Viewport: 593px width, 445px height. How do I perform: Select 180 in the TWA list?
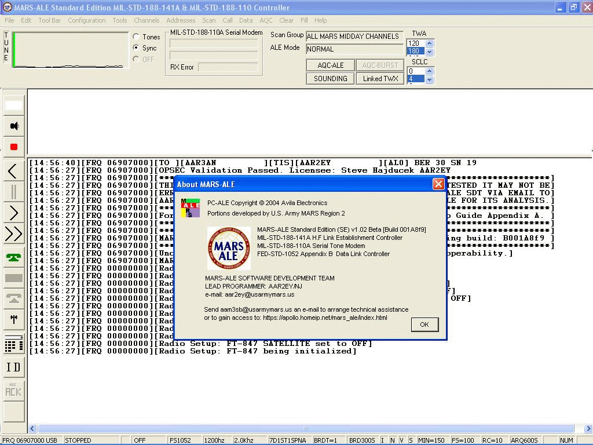tap(416, 51)
